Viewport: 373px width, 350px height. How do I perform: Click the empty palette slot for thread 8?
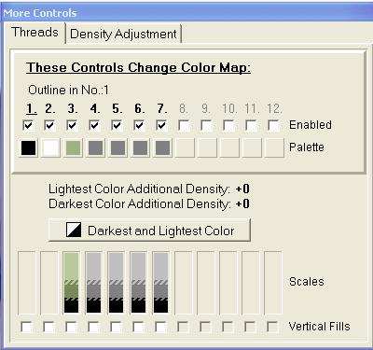coord(185,147)
